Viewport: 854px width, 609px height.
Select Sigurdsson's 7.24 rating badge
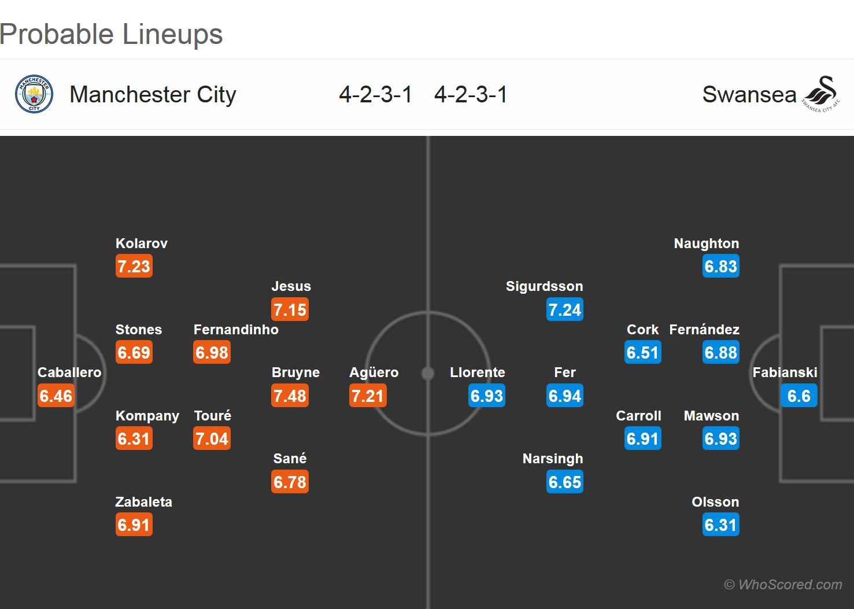click(x=564, y=310)
